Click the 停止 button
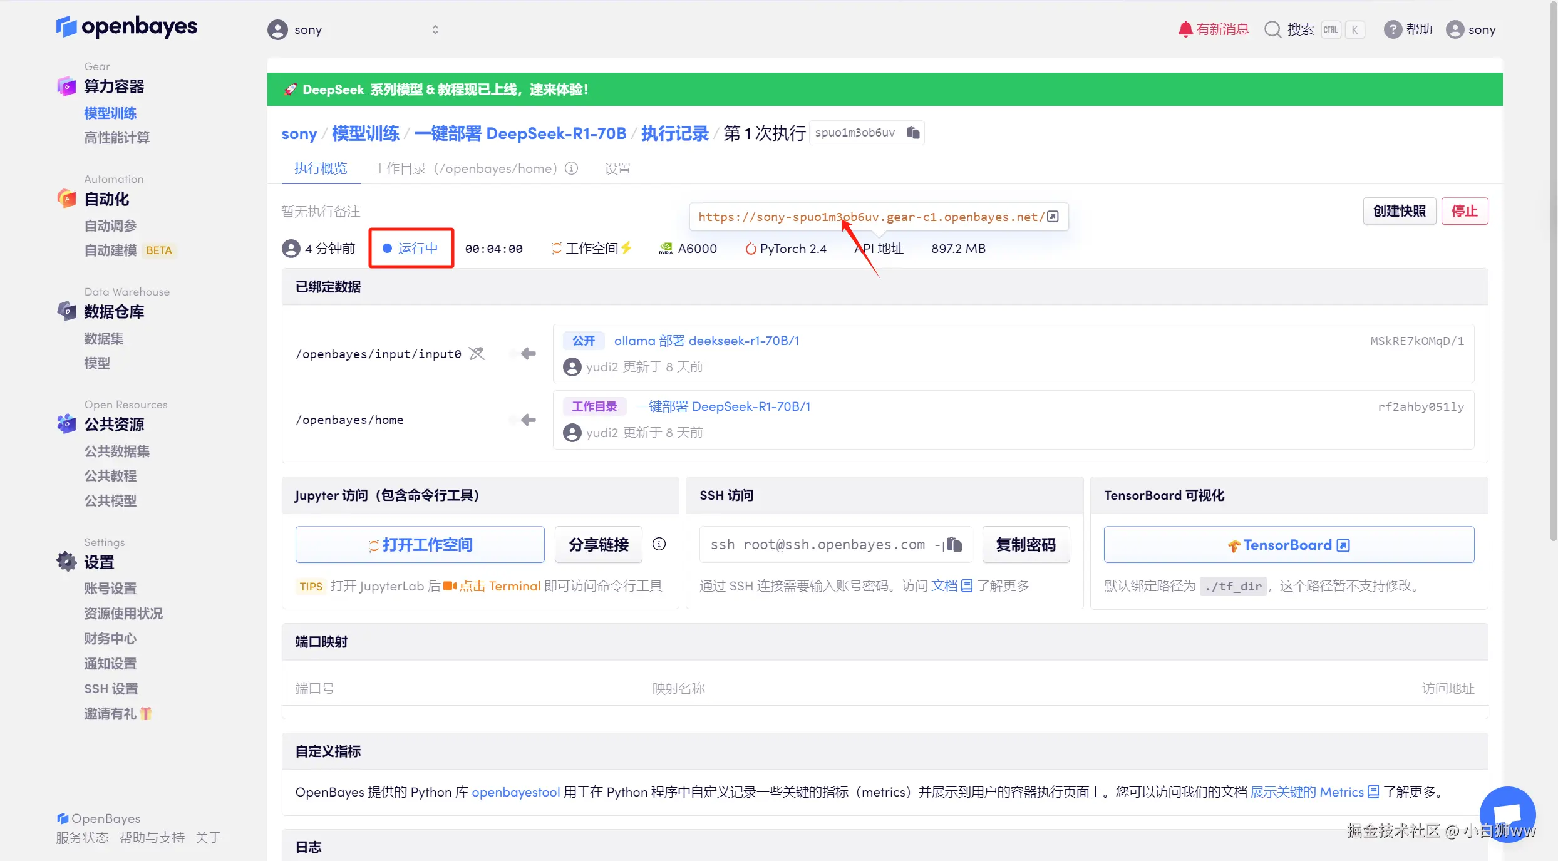1558x861 pixels. [1464, 211]
